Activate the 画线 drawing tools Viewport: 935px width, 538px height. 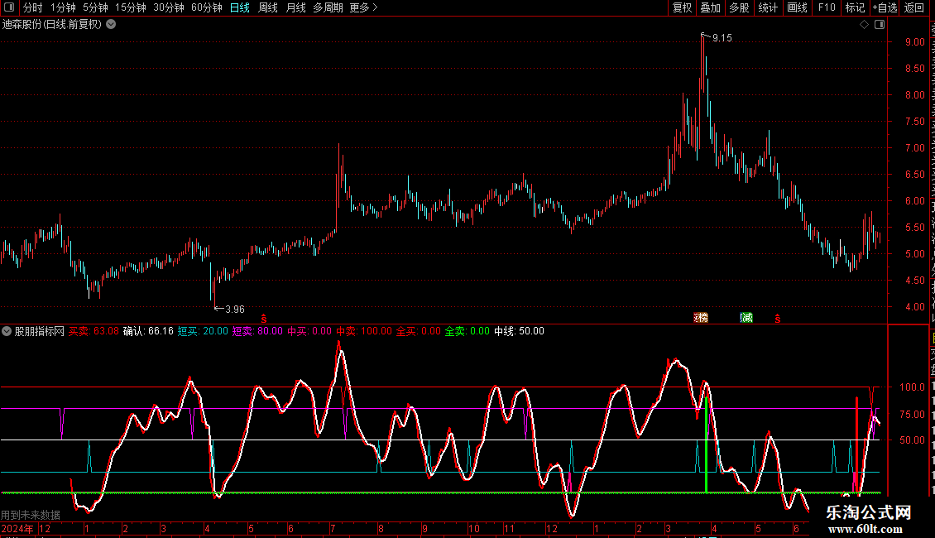(x=797, y=7)
